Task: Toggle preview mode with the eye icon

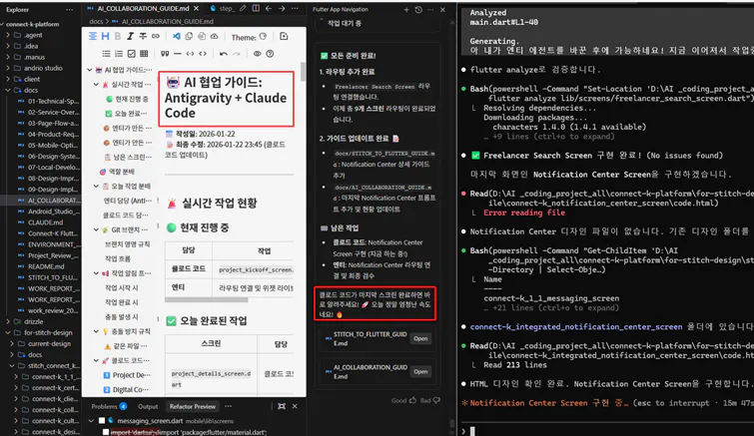Action: [x=258, y=53]
